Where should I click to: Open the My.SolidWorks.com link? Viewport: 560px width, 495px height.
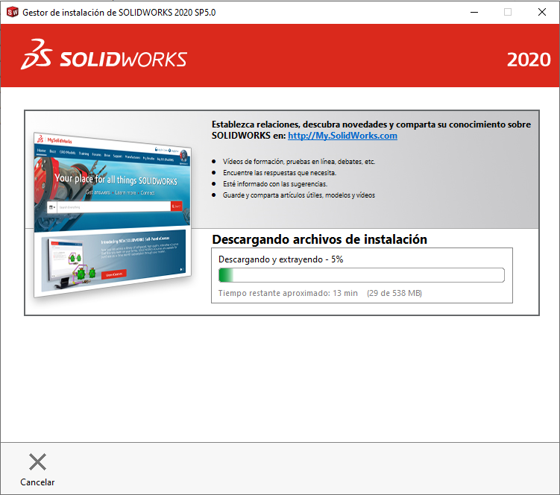(x=342, y=136)
